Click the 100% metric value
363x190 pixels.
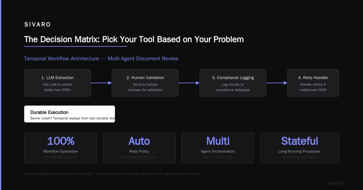[60, 141]
